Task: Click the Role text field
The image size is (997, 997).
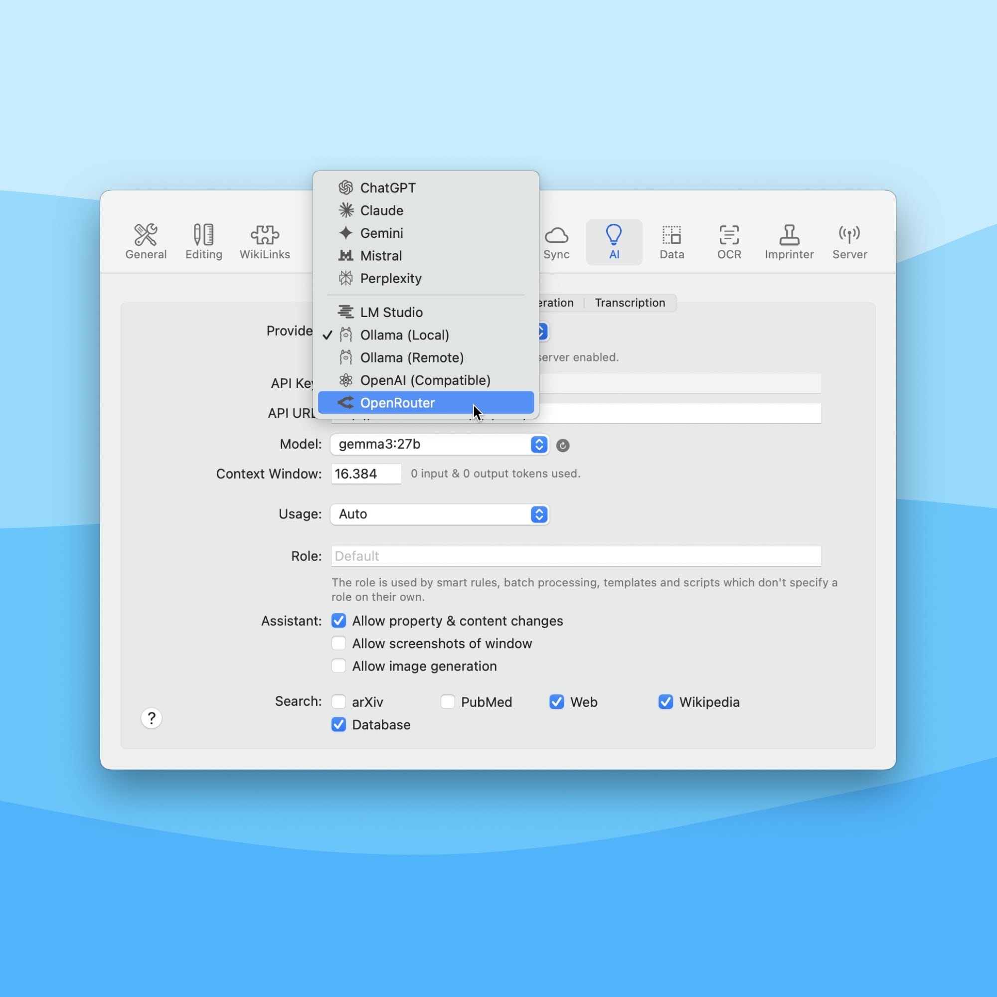Action: (576, 556)
